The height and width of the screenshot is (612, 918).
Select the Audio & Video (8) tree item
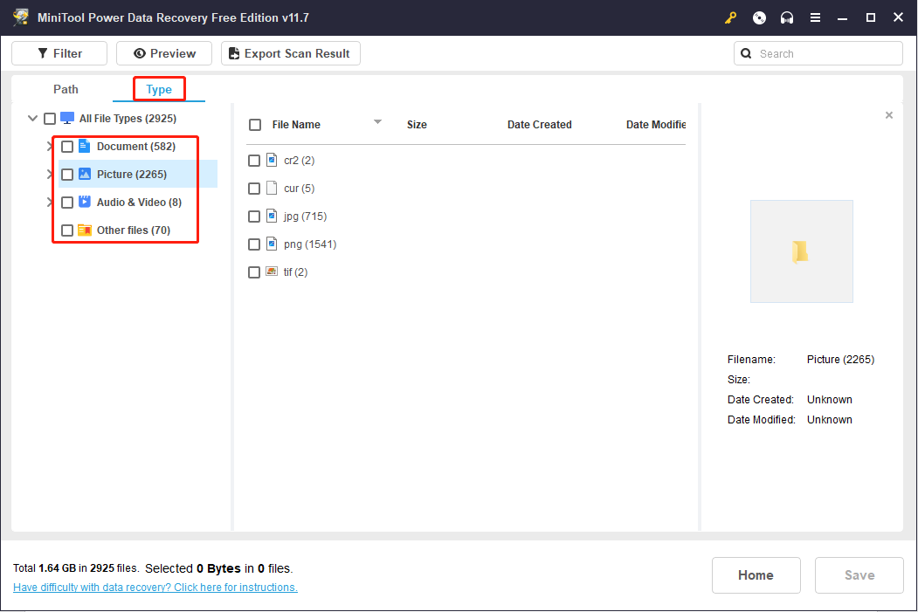coord(139,202)
